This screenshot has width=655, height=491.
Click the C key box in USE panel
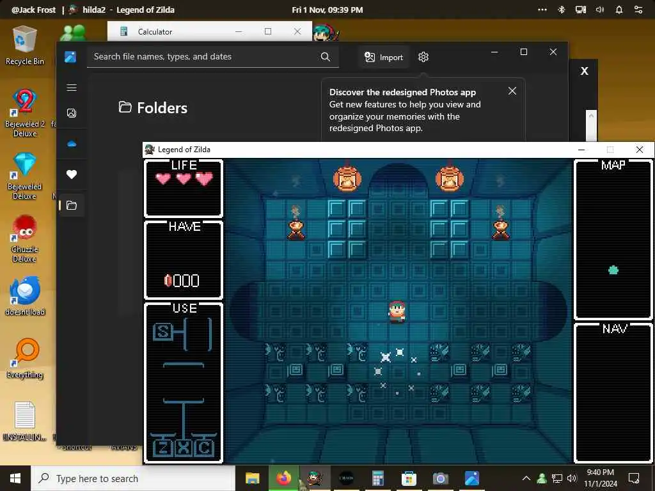coord(204,448)
